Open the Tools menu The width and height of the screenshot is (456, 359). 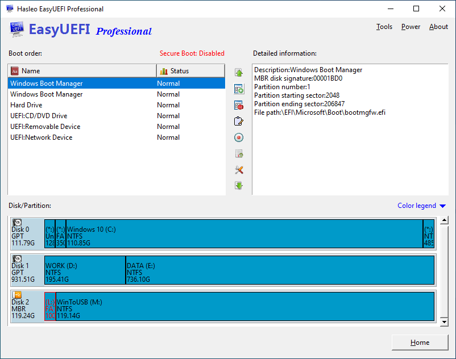[x=384, y=26]
